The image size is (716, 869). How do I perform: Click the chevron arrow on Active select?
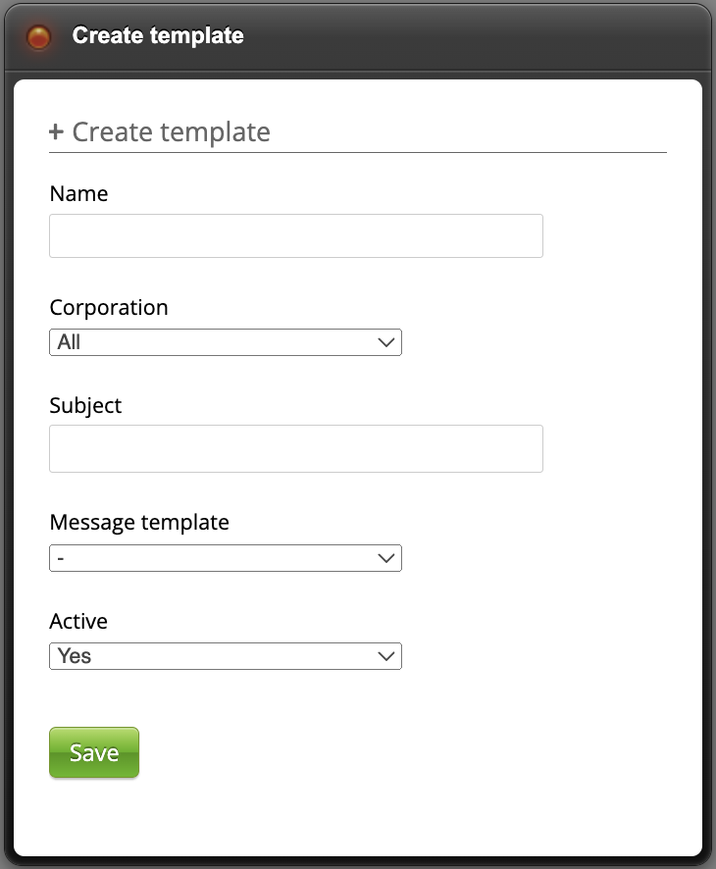coord(386,656)
